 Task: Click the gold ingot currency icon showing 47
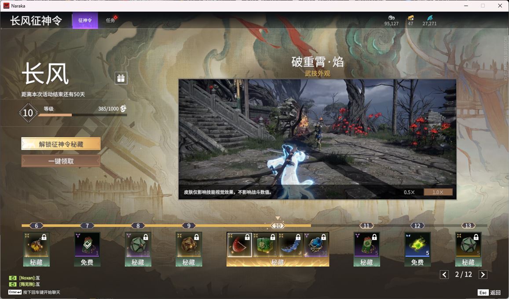[410, 18]
